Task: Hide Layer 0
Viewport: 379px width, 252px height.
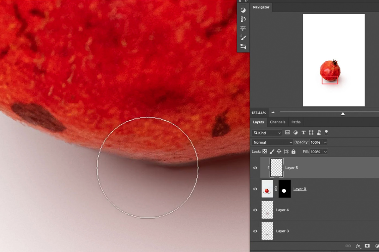Action: pos(255,189)
